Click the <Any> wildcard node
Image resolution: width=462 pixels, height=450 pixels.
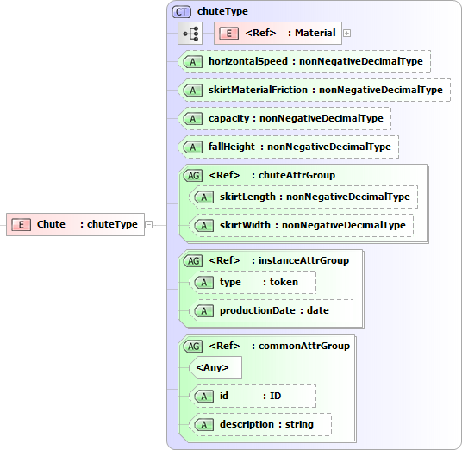coord(215,367)
